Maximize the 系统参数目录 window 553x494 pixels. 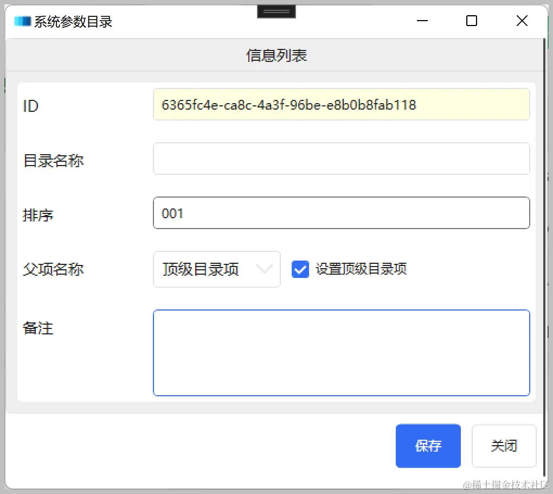click(x=472, y=21)
